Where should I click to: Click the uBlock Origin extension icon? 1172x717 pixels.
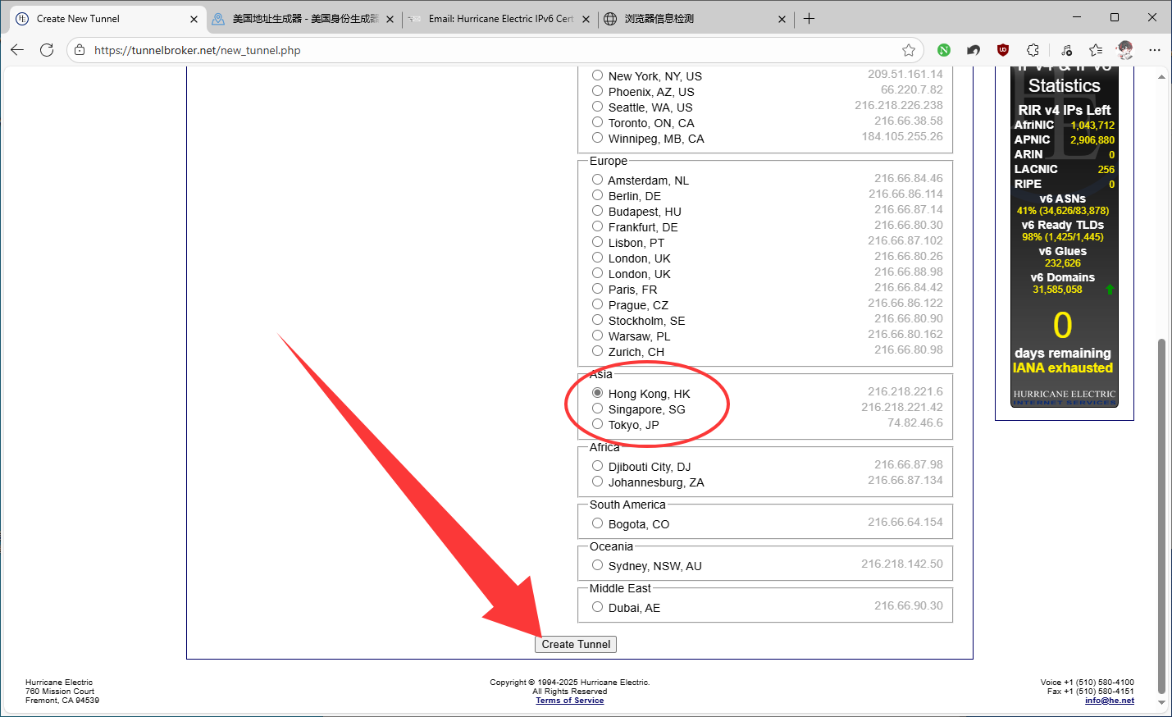tap(1002, 50)
